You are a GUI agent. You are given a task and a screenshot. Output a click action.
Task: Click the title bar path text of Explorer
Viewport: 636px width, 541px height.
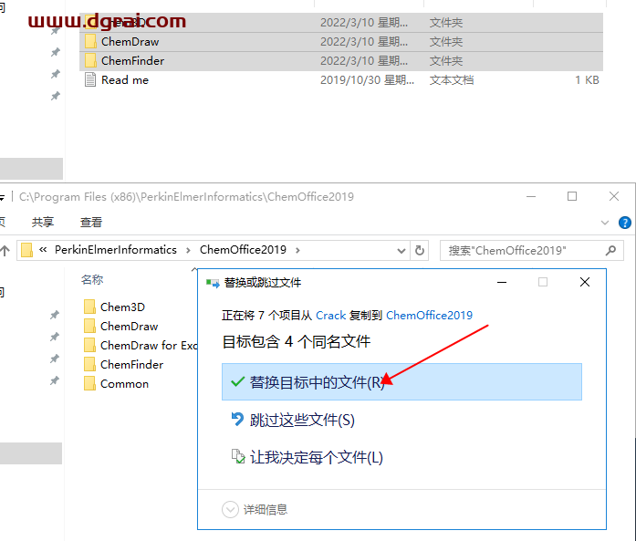pyautogui.click(x=186, y=197)
